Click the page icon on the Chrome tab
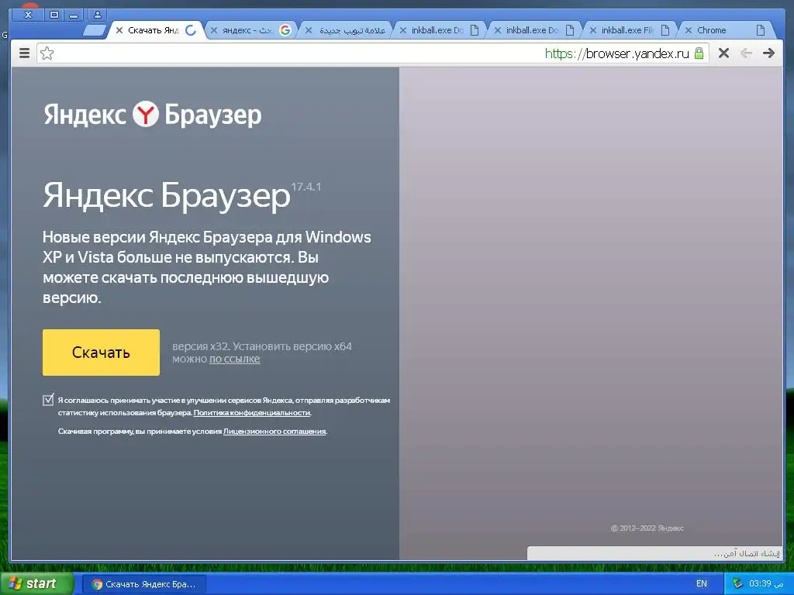794x595 pixels. (x=760, y=30)
